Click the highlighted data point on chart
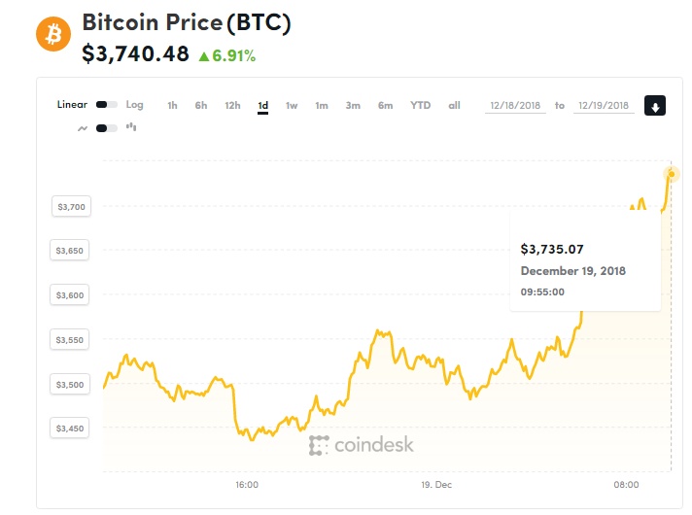The height and width of the screenshot is (515, 692). [672, 174]
